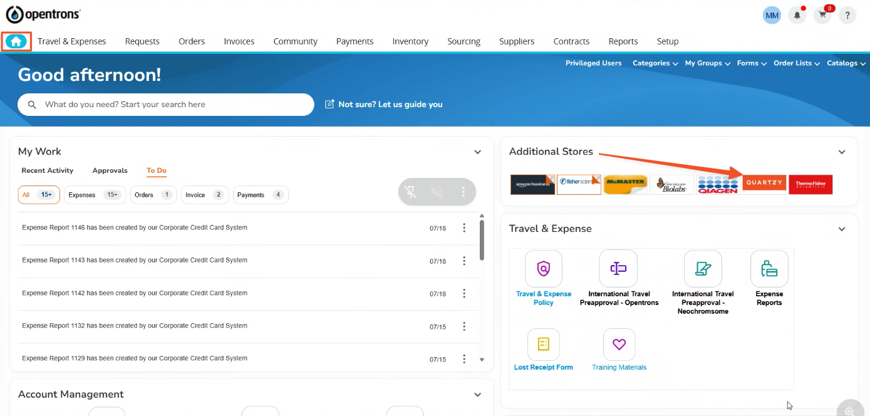
Task: Open the Forms dropdown
Action: (x=752, y=63)
